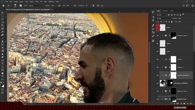Open layer filter Kind dropdown
The width and height of the screenshot is (195, 110).
click(x=161, y=15)
